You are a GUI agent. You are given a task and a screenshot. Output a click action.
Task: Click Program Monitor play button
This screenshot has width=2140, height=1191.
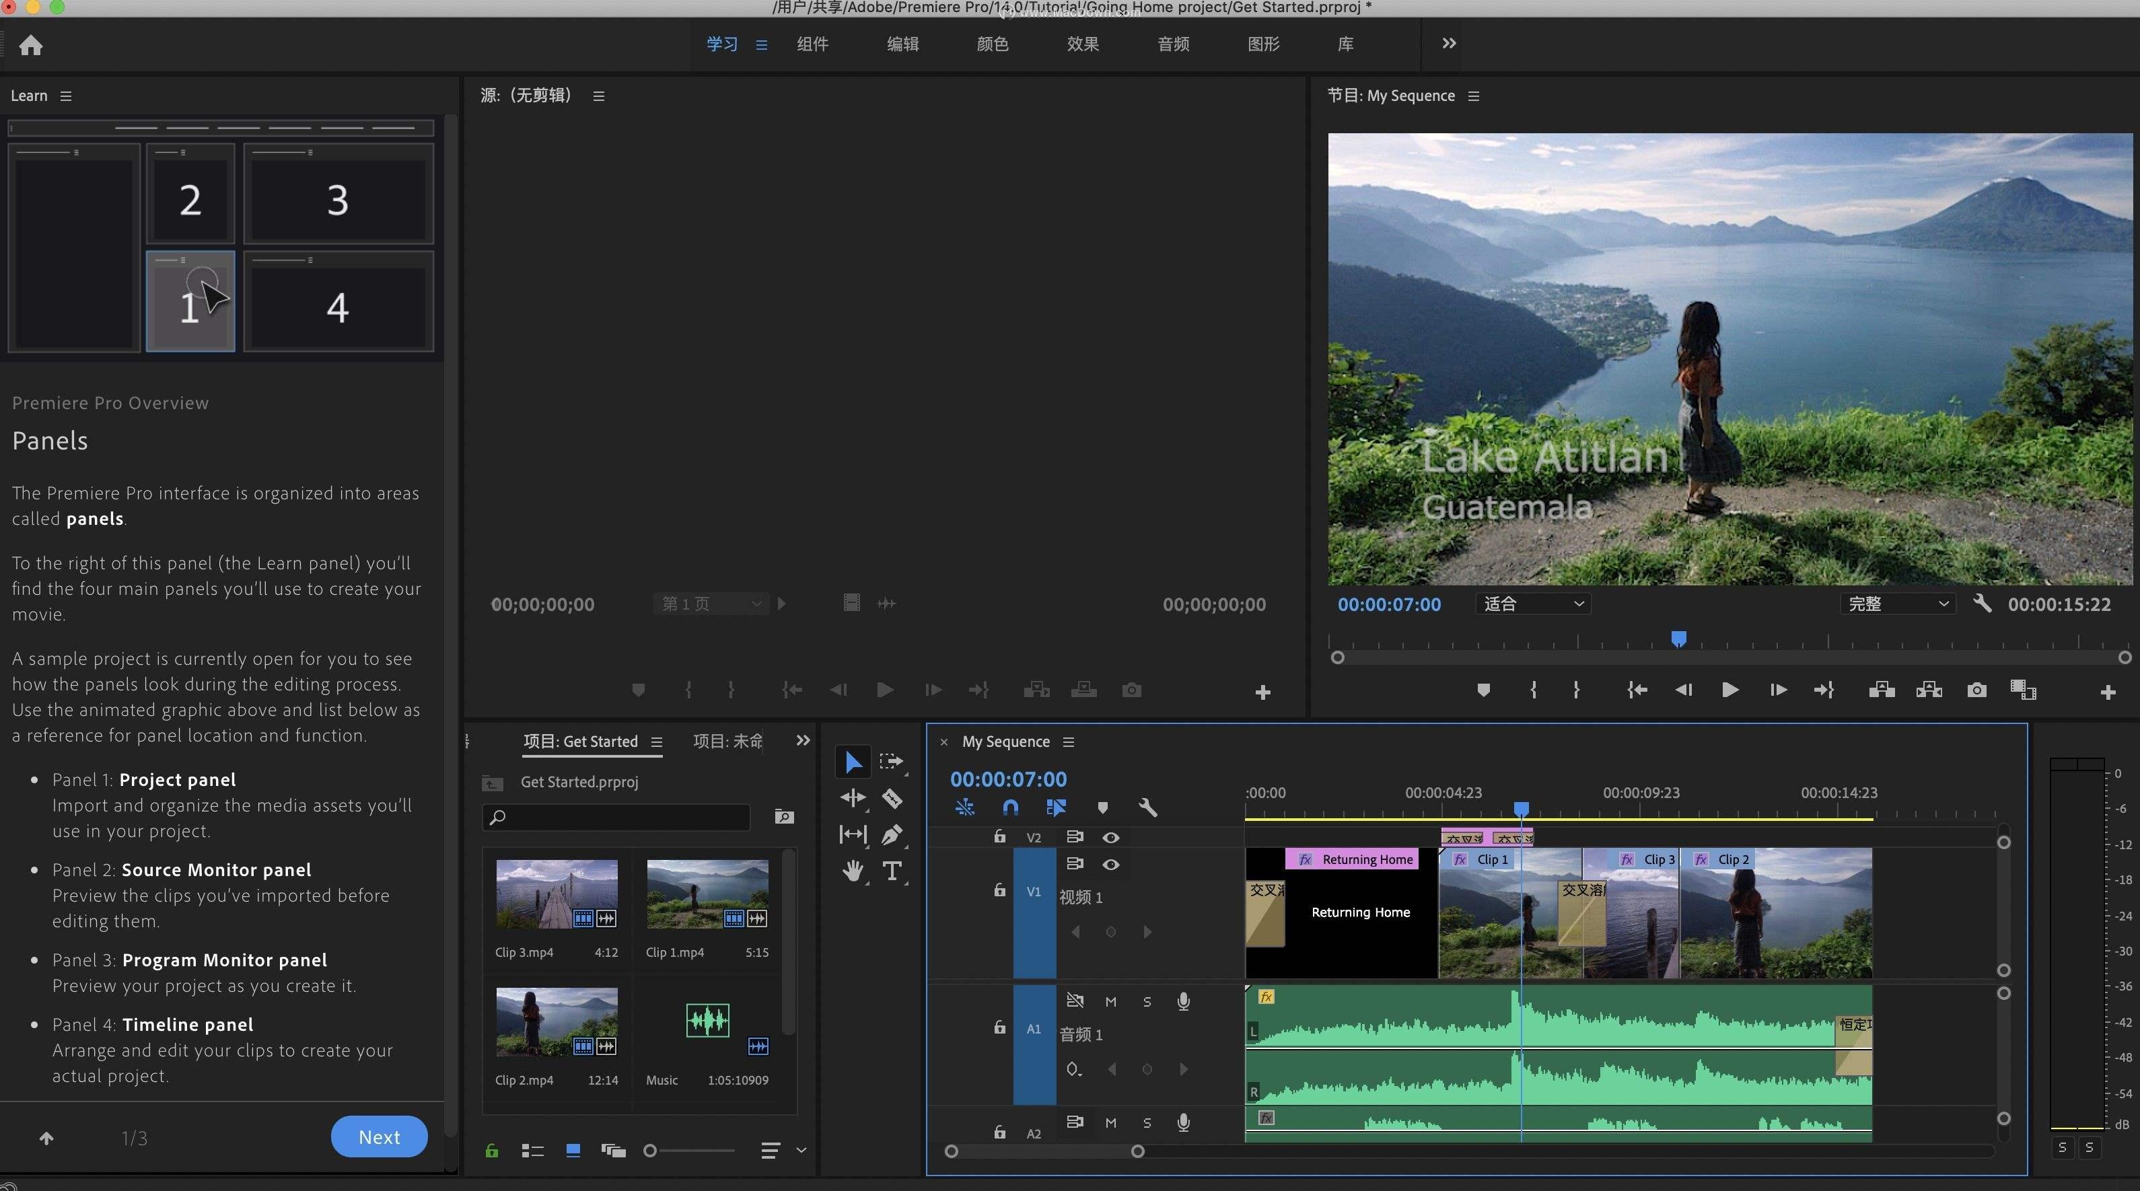pos(1729,690)
